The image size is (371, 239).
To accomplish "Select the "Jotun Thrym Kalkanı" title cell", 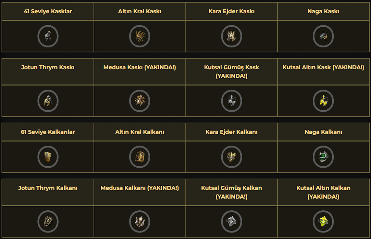I will [x=48, y=188].
